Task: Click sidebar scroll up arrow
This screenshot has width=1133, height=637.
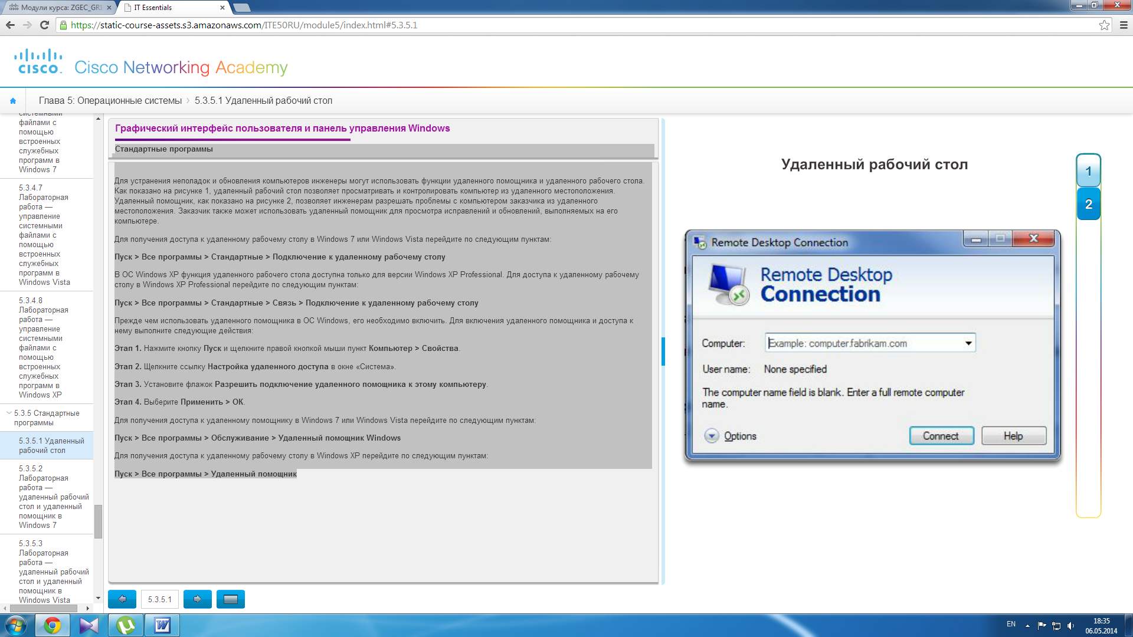Action: pos(98,119)
